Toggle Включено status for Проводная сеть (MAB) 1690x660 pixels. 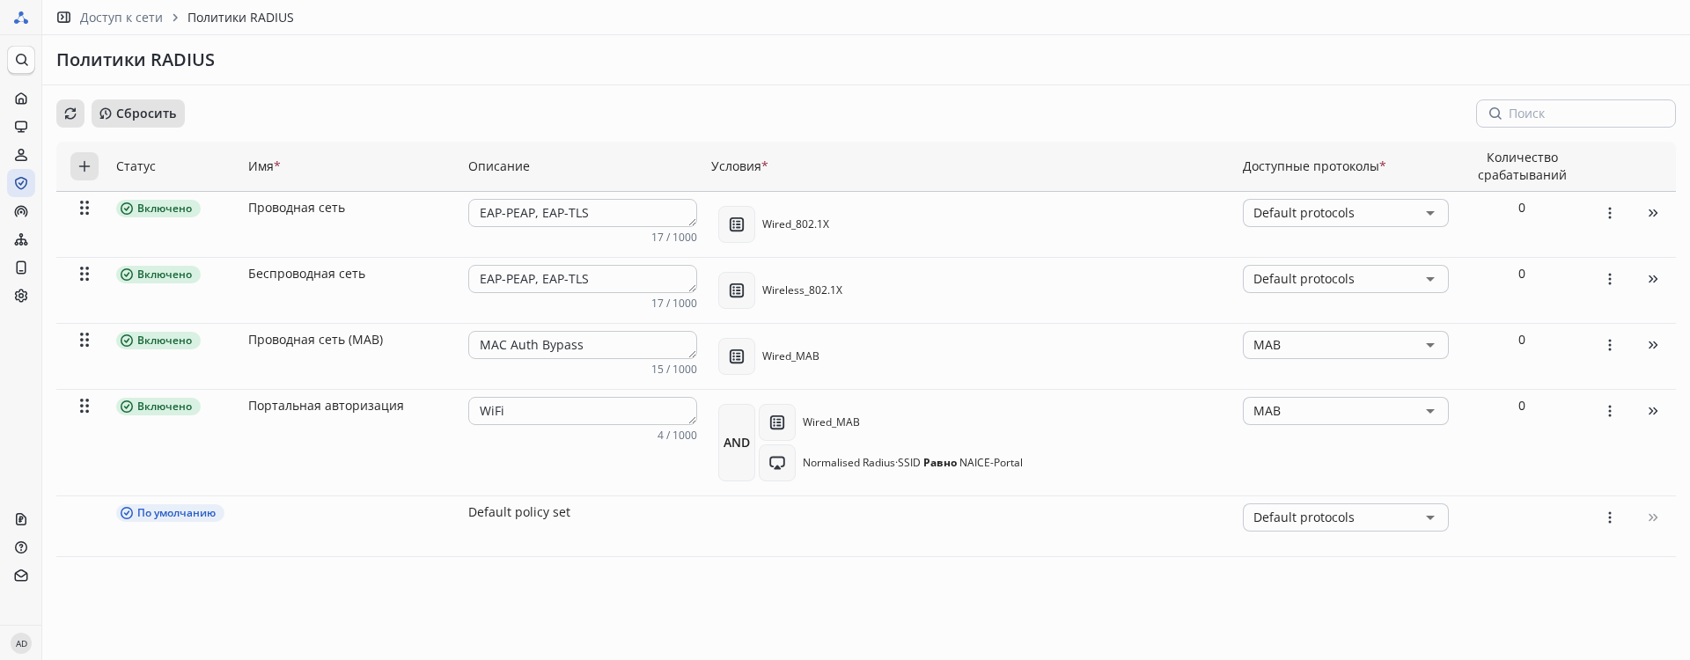(158, 341)
